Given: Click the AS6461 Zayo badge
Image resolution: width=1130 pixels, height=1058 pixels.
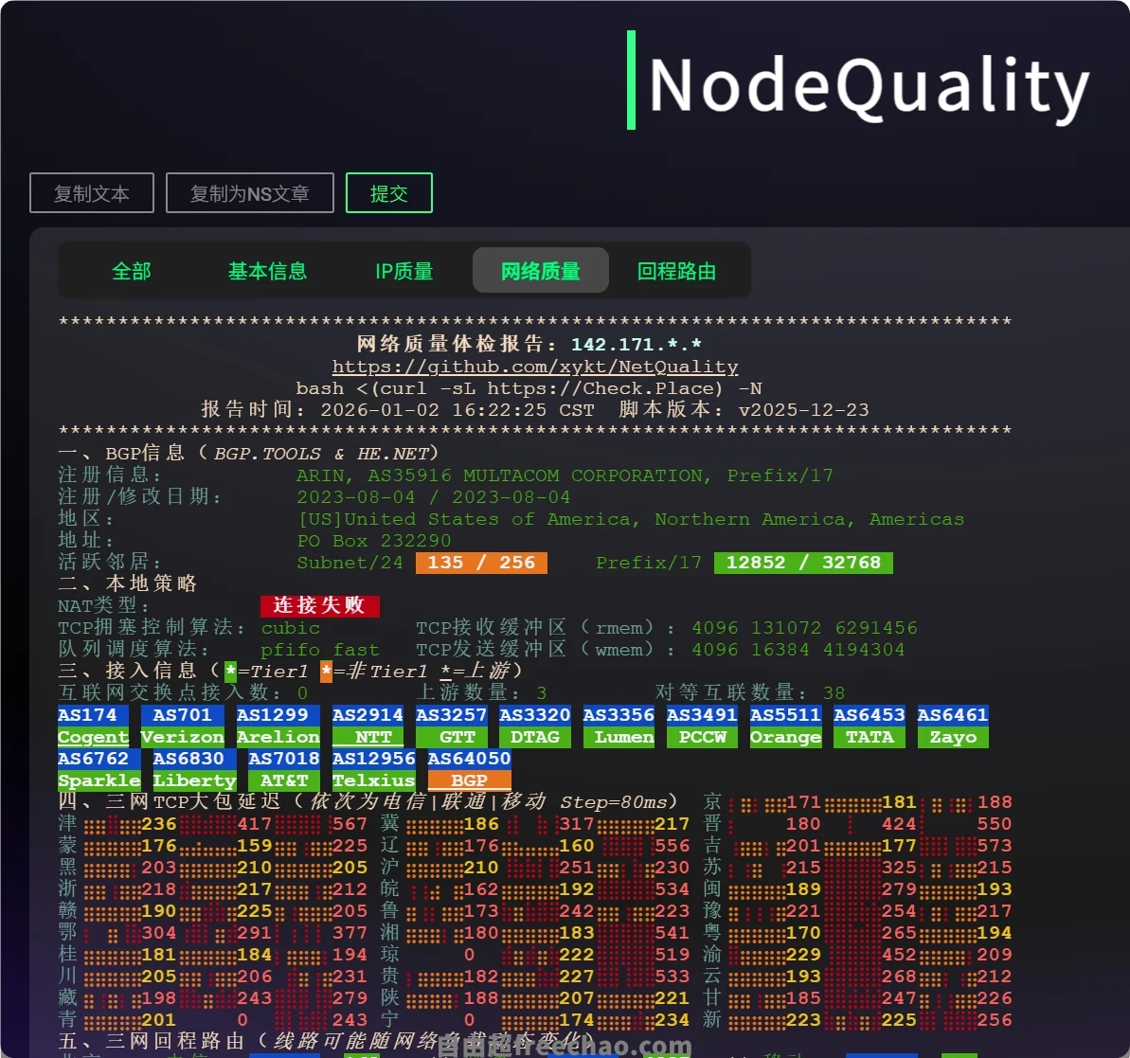Looking at the screenshot, I should pyautogui.click(x=953, y=726).
